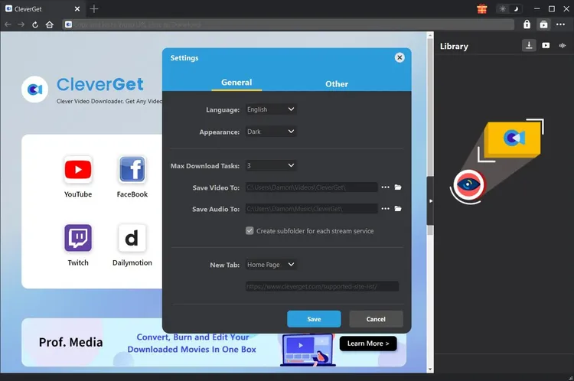Viewport: 574px width, 381px height.
Task: Cancel the Settings dialog
Action: tap(376, 319)
